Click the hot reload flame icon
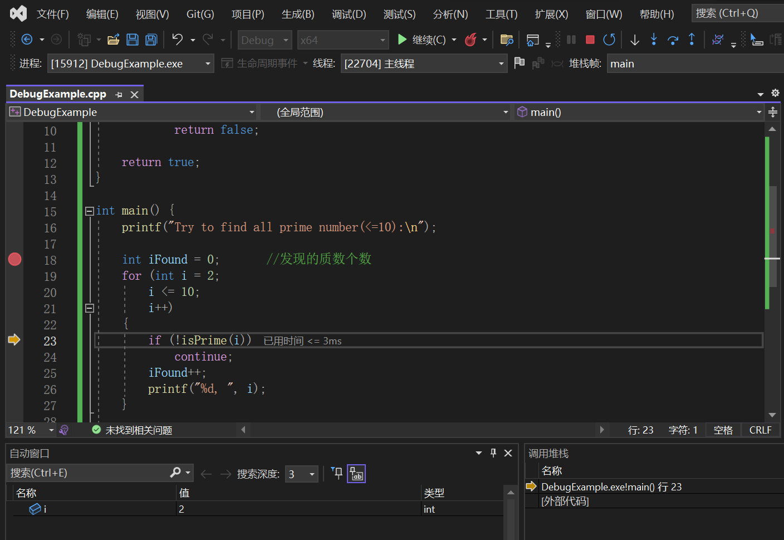This screenshot has height=540, width=784. pyautogui.click(x=471, y=40)
